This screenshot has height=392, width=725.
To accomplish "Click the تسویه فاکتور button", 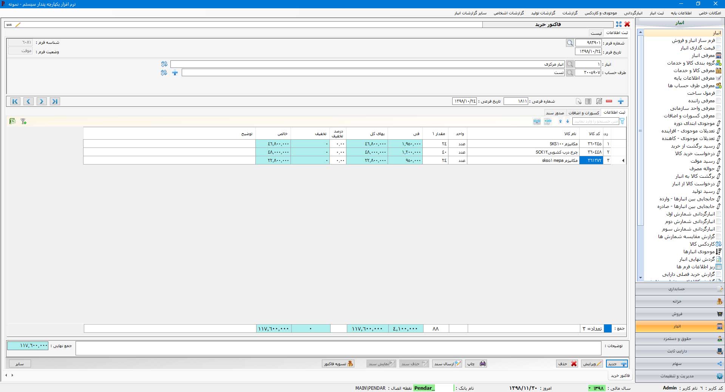I will click(x=338, y=364).
